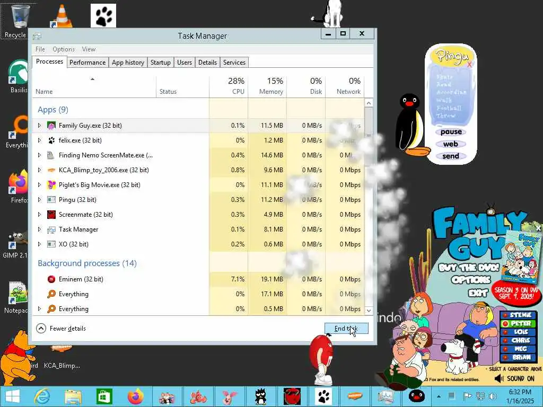
Task: Switch to the Services tab
Action: pyautogui.click(x=234, y=63)
